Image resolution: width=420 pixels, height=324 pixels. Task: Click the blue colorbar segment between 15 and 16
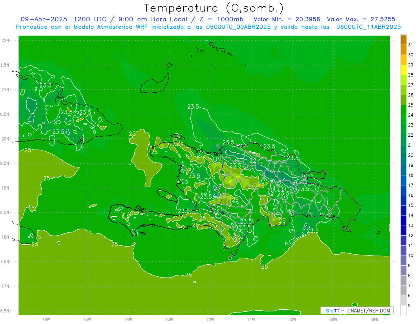[x=404, y=200]
